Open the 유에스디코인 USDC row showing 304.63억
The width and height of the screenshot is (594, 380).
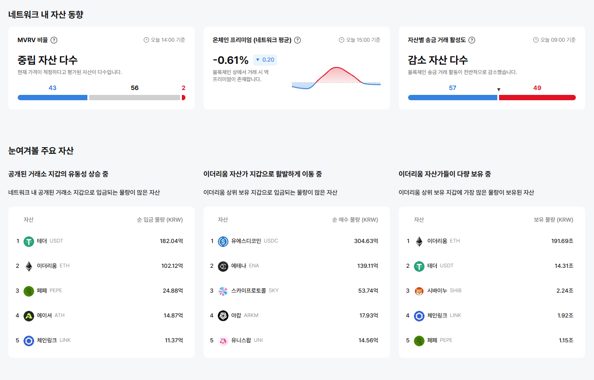point(297,242)
